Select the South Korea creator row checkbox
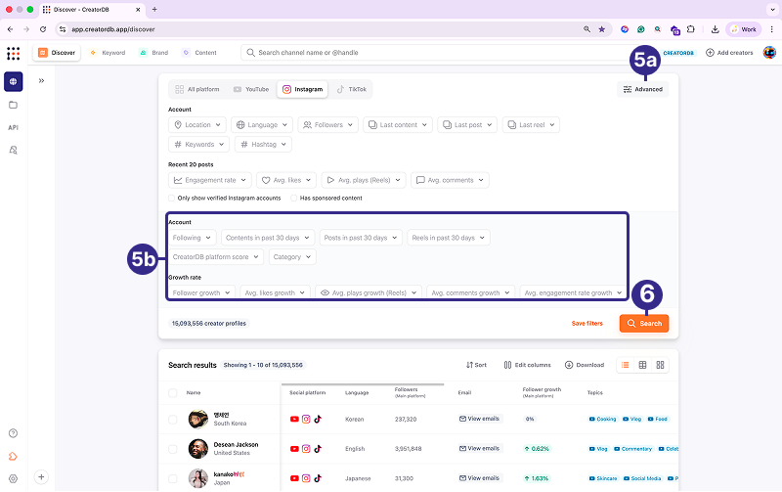This screenshot has height=492, width=782. click(173, 420)
